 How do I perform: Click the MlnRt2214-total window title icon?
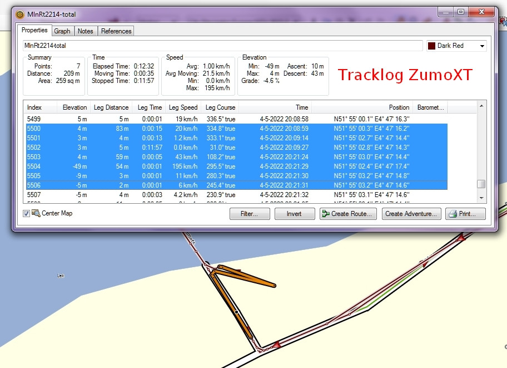pos(20,14)
